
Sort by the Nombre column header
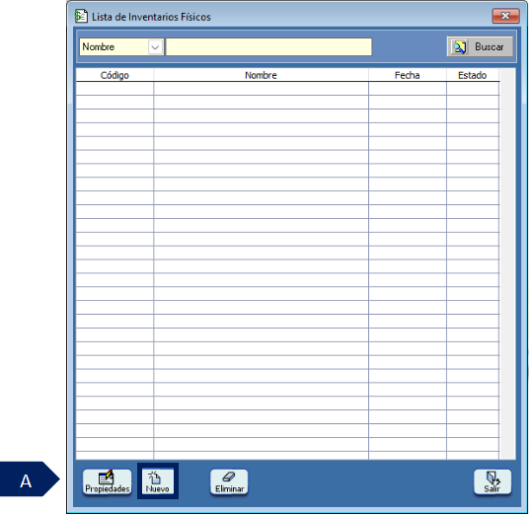(261, 75)
